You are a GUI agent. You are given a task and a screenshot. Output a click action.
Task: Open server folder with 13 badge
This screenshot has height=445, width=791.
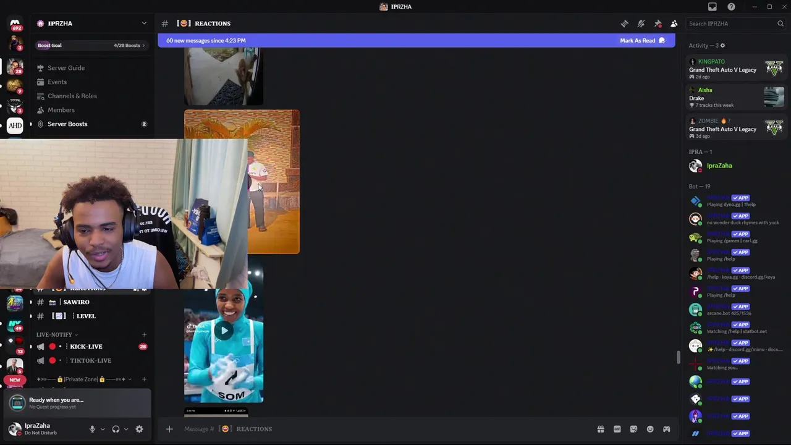click(15, 344)
